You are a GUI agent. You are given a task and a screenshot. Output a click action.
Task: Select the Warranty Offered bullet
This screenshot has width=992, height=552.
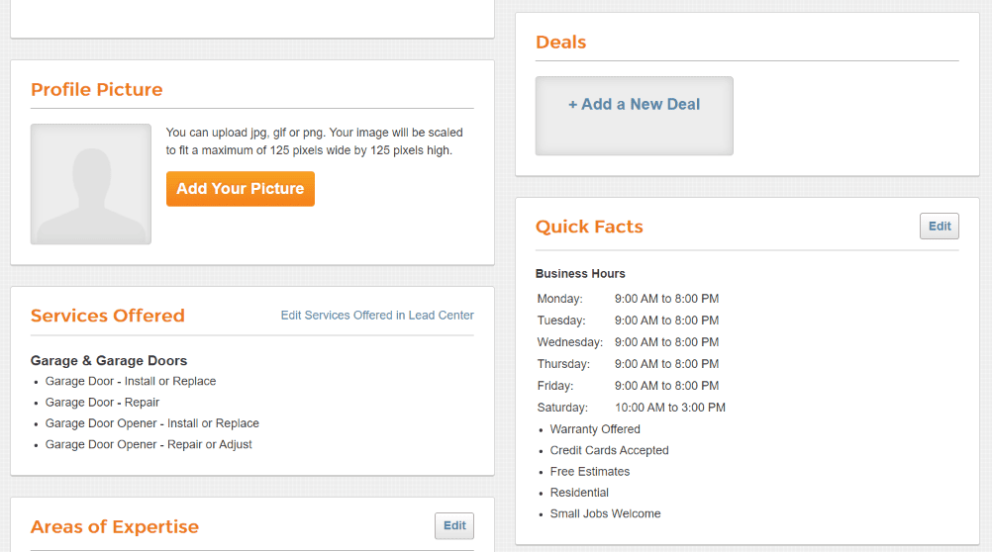click(x=595, y=429)
